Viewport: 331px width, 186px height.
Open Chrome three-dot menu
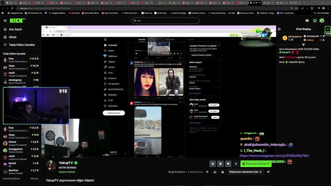click(328, 8)
